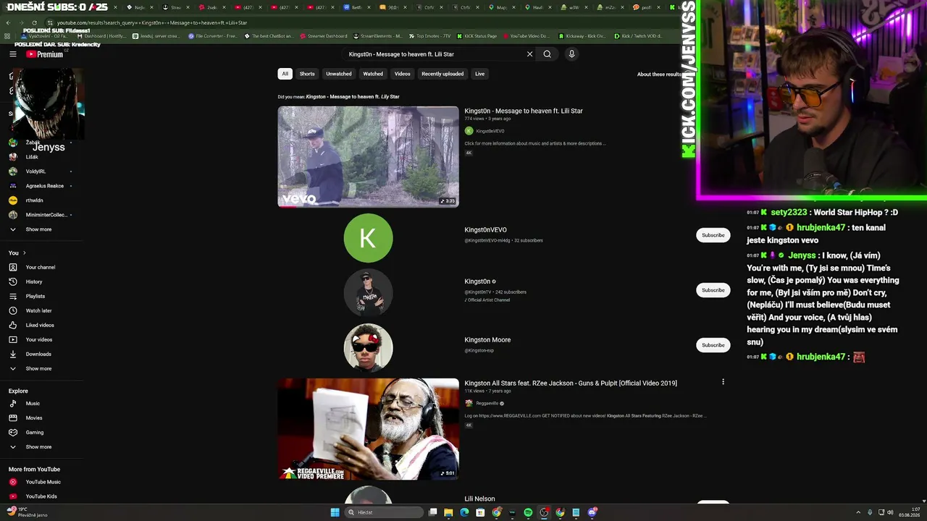
Task: Open the green K Kingst0nVEVO channel avatar
Action: [x=368, y=238]
